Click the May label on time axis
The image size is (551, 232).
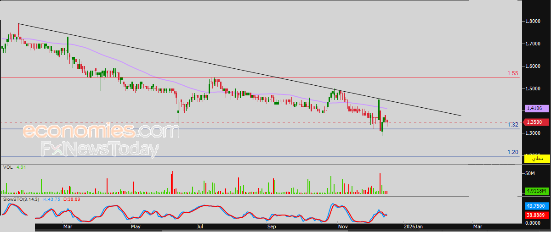click(136, 227)
